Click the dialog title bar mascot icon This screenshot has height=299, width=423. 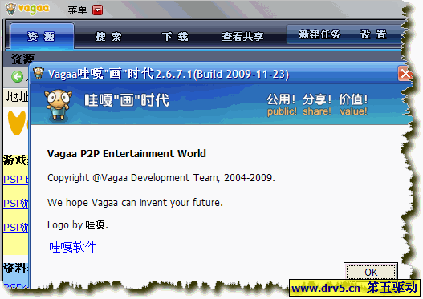(39, 73)
